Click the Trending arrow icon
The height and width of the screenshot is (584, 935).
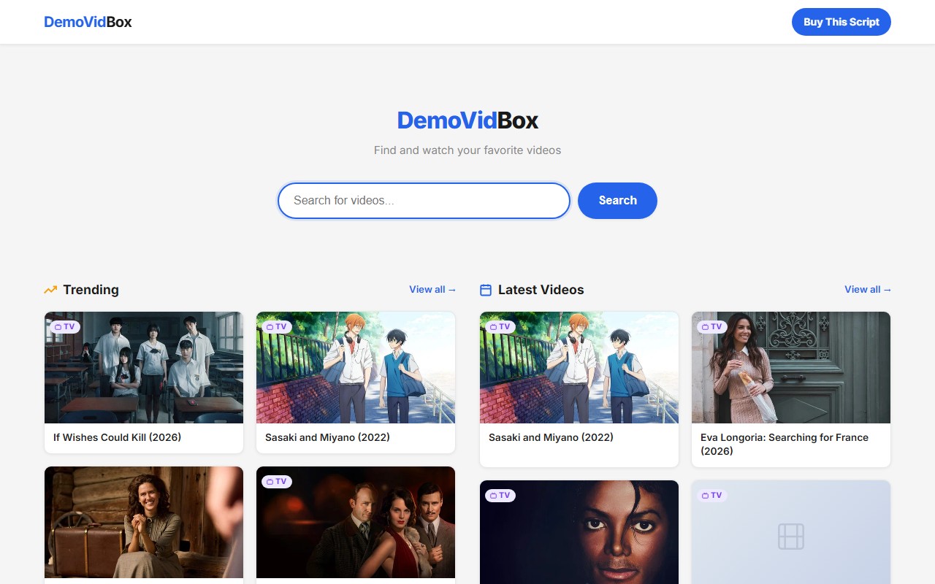click(x=50, y=290)
